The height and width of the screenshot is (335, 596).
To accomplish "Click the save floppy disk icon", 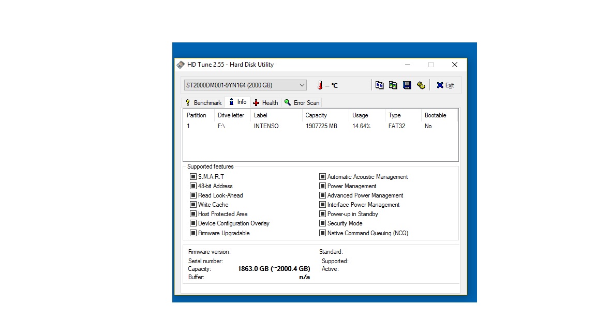I will (407, 85).
